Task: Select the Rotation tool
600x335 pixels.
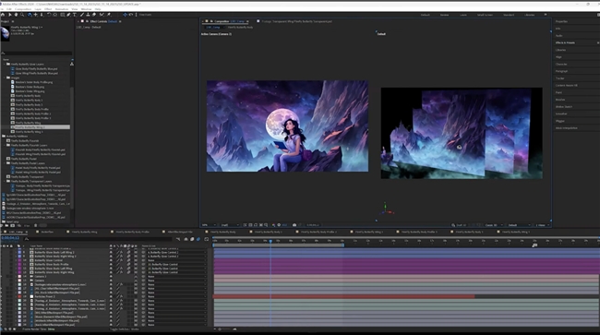Action: pos(49,15)
